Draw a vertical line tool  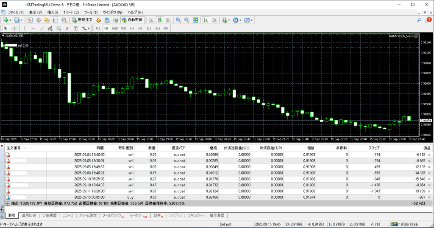tap(25, 28)
